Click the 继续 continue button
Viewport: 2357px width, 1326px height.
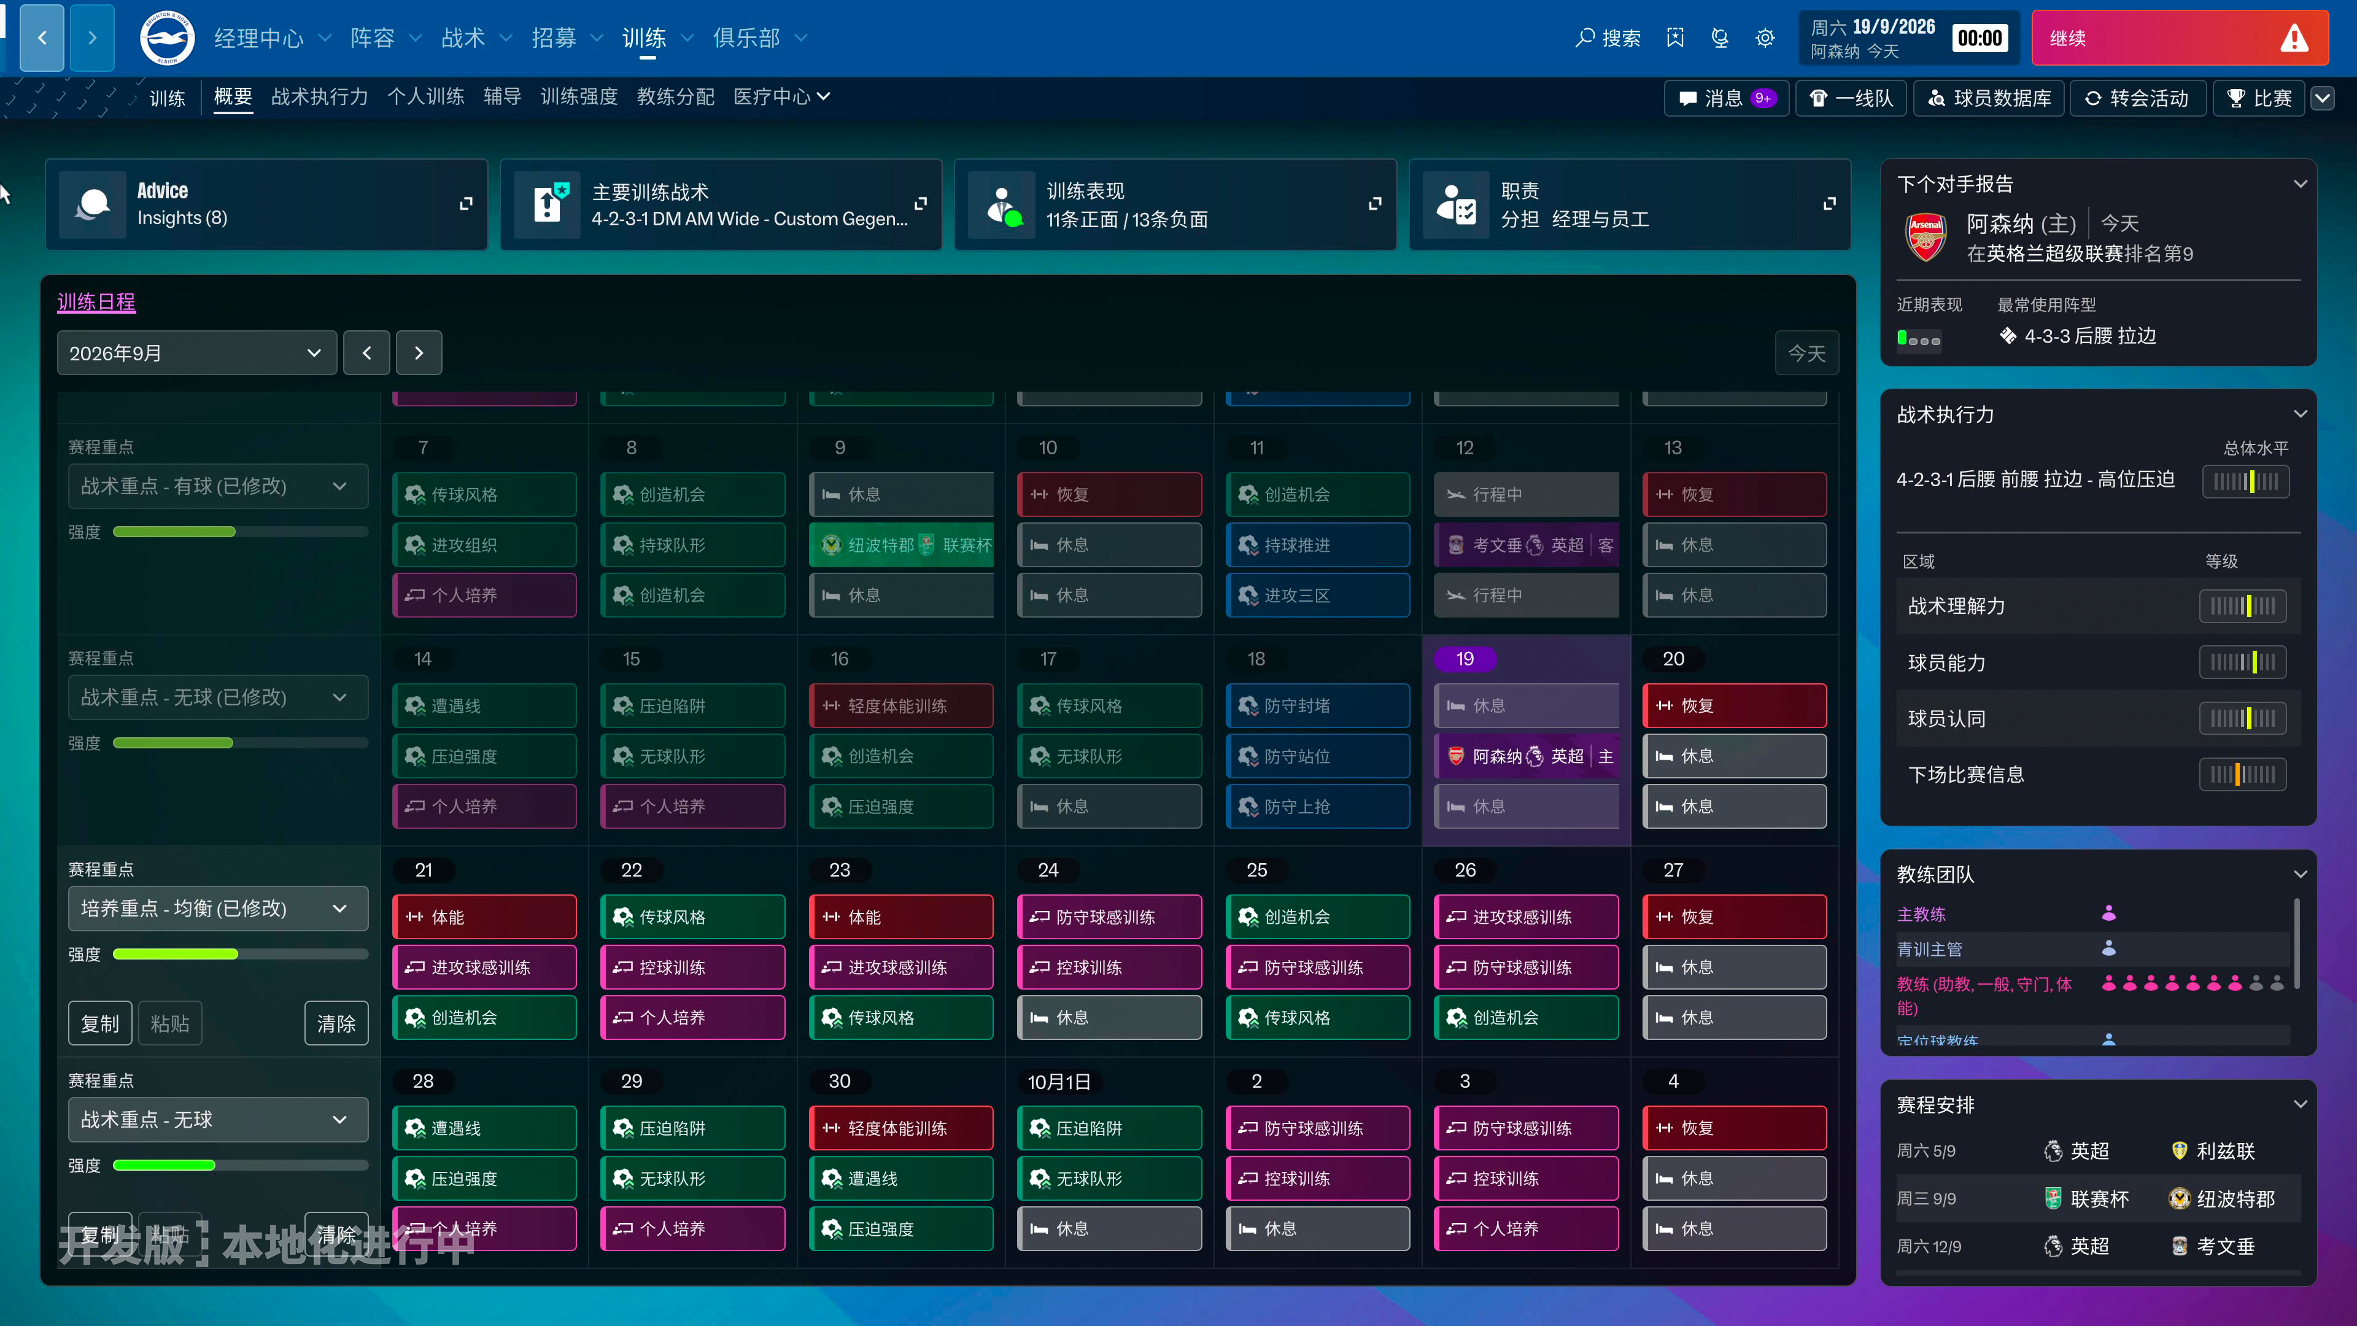click(x=2180, y=37)
